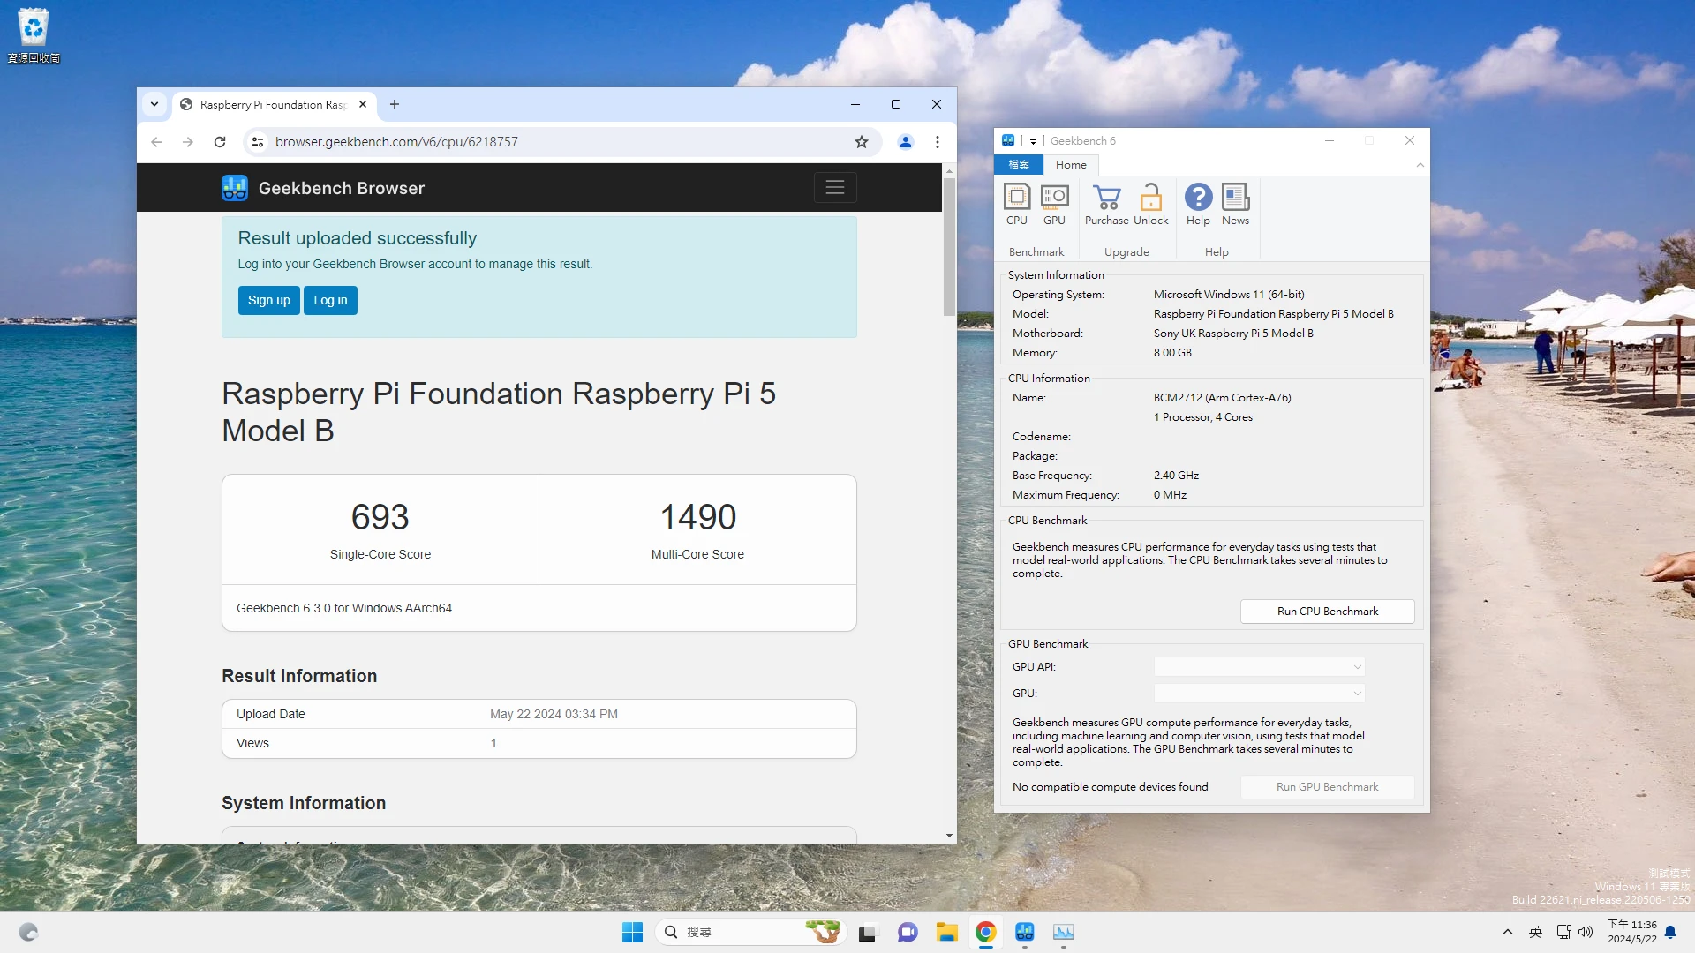Open Chrome profile avatar icon
Image resolution: width=1695 pixels, height=953 pixels.
(905, 142)
